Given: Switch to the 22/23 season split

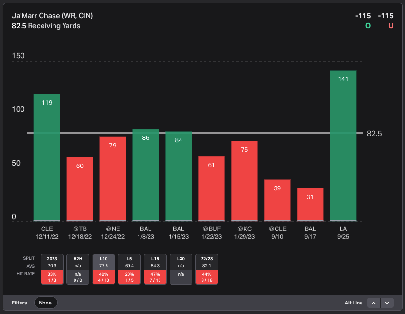Looking at the screenshot, I should coord(207,269).
